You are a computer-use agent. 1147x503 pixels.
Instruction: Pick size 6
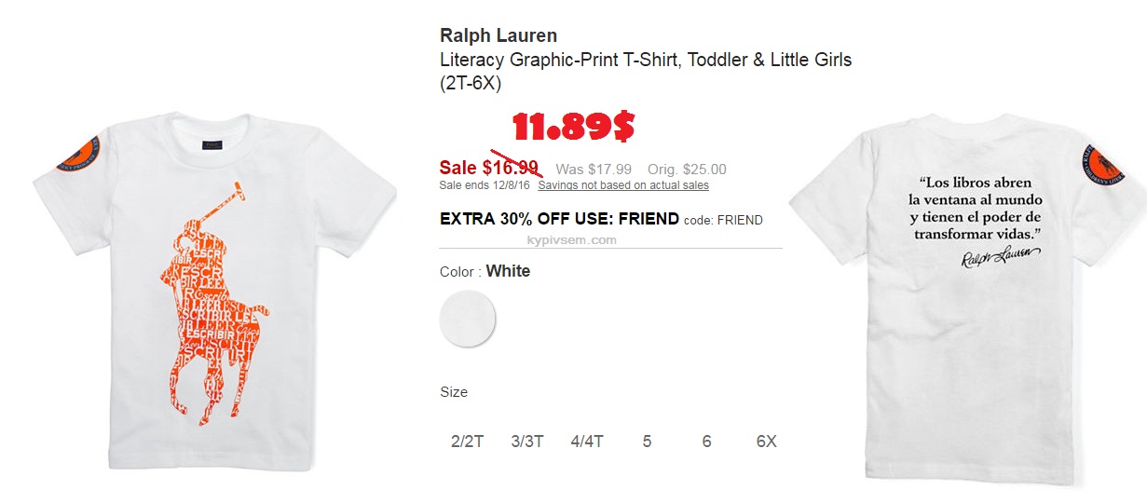(706, 442)
